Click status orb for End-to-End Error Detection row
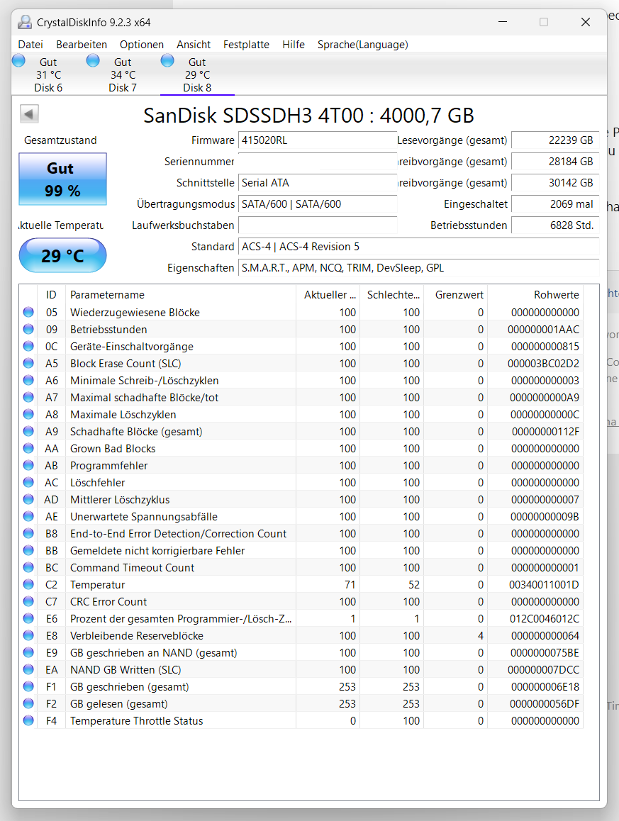Screen dimensions: 619x821 [28, 534]
